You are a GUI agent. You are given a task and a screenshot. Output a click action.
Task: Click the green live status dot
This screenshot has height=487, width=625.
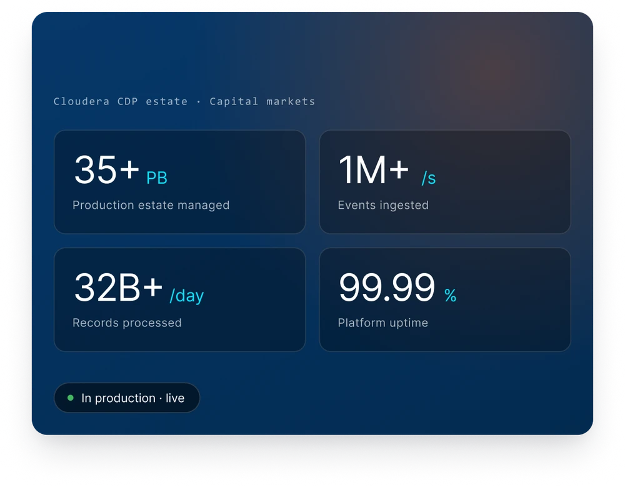tap(71, 398)
